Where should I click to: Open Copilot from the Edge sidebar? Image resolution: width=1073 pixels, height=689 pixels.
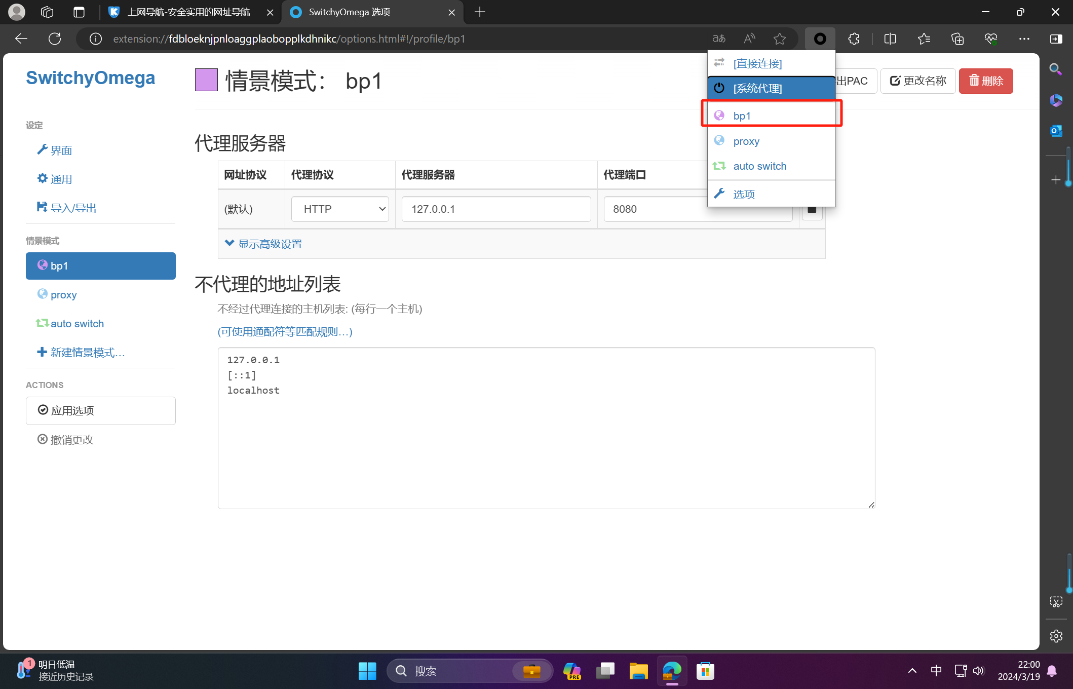click(x=1056, y=100)
